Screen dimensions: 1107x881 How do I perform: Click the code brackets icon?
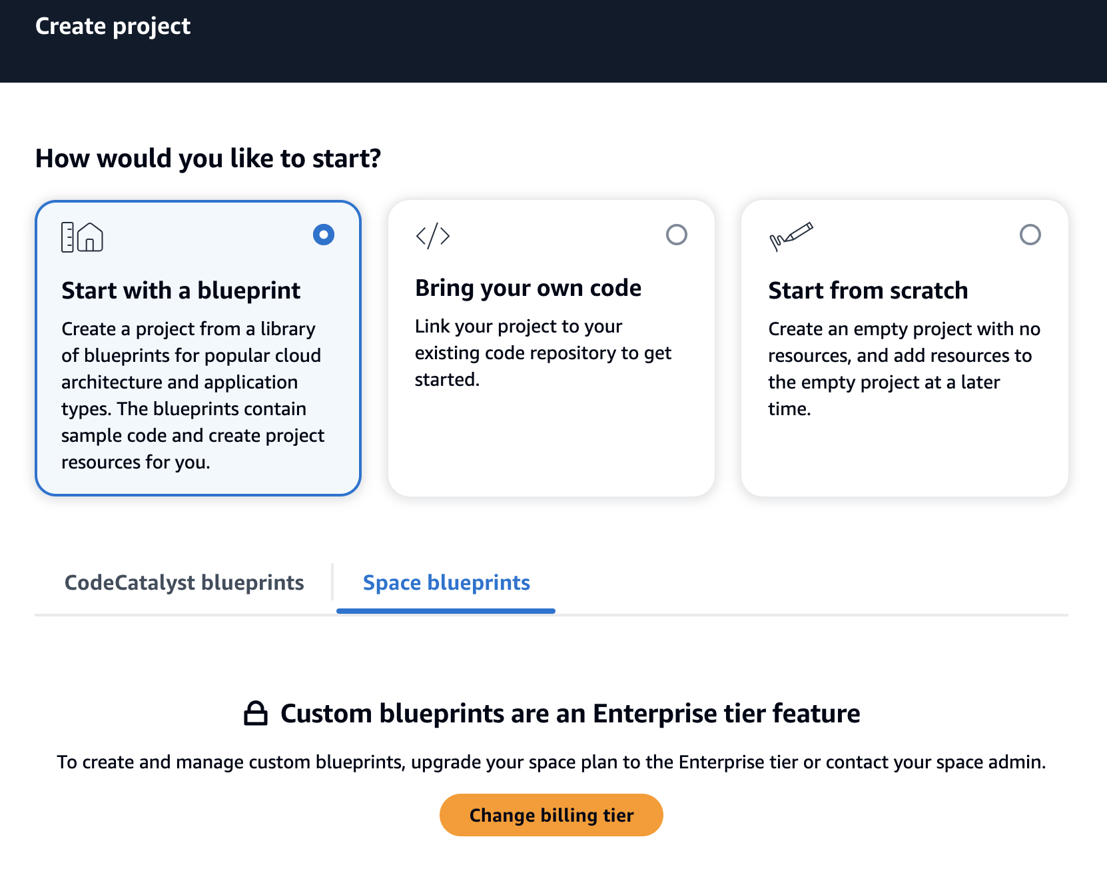click(x=433, y=235)
